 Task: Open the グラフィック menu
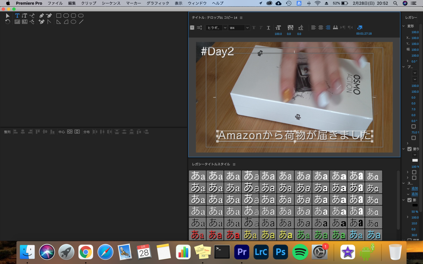pyautogui.click(x=158, y=3)
